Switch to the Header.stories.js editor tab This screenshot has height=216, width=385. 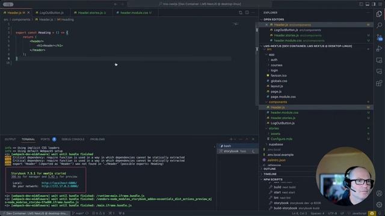coord(91,13)
